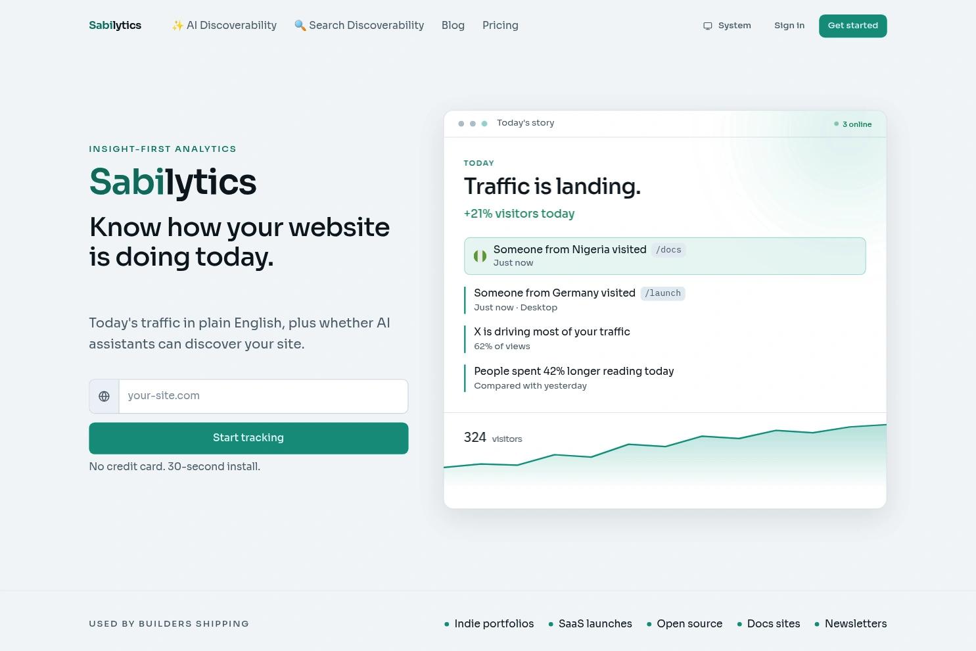Screen dimensions: 976x651
Task: Toggle the System theme switcher
Action: pyautogui.click(x=727, y=26)
